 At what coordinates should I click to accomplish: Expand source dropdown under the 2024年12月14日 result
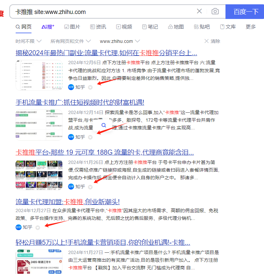(x=90, y=137)
